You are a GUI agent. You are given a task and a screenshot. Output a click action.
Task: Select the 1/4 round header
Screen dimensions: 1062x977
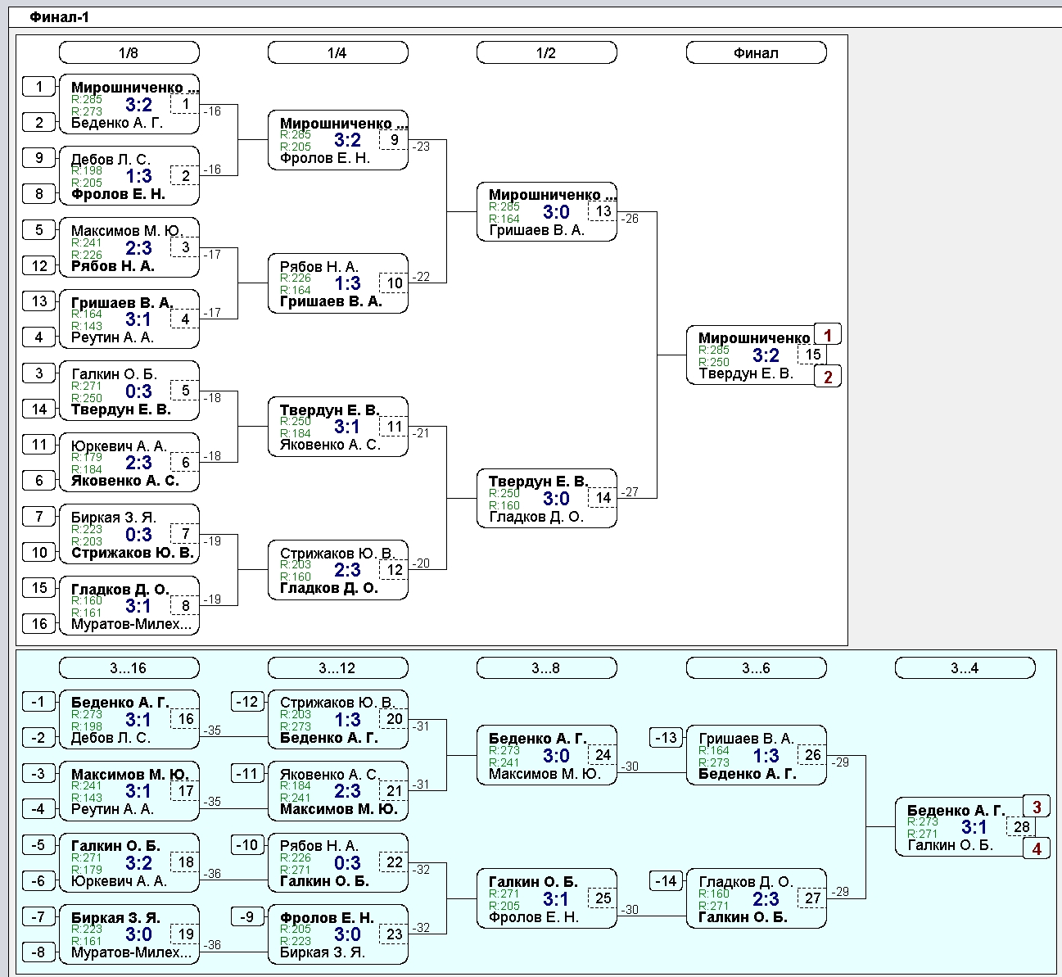pos(337,53)
